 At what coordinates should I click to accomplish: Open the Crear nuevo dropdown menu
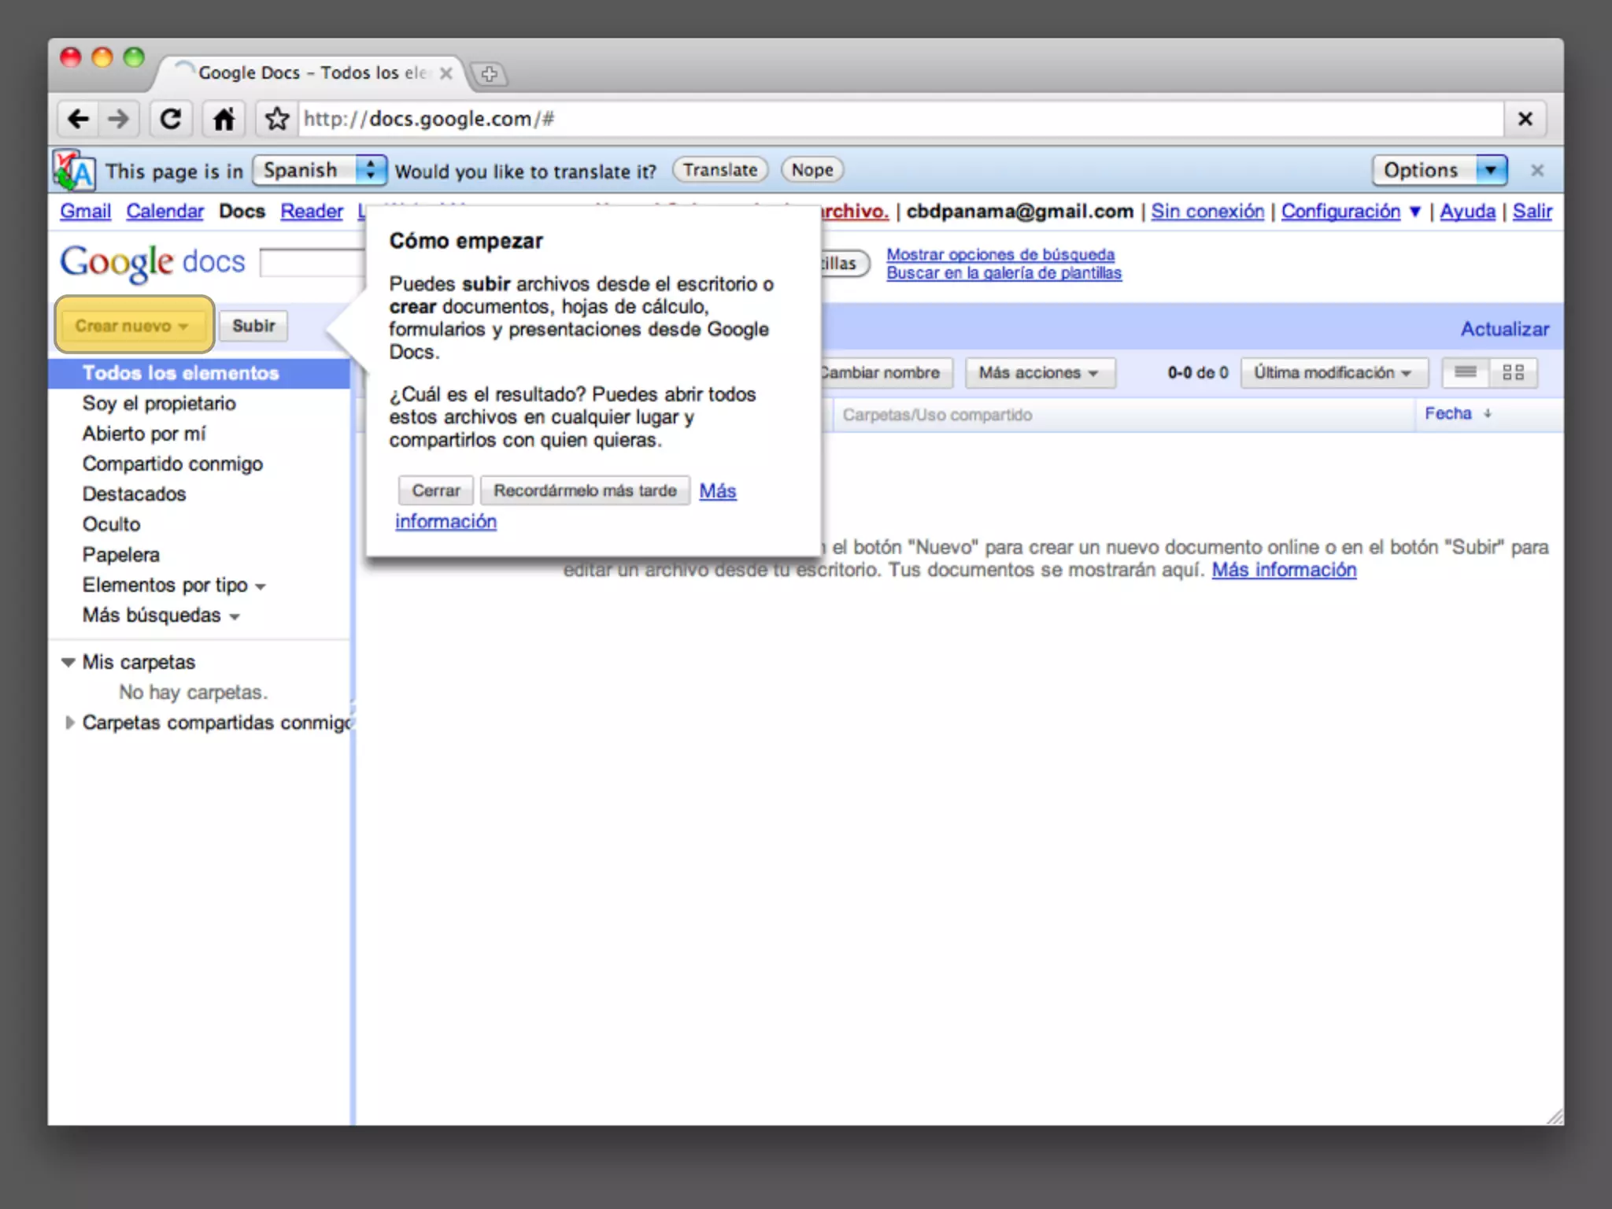(x=132, y=325)
